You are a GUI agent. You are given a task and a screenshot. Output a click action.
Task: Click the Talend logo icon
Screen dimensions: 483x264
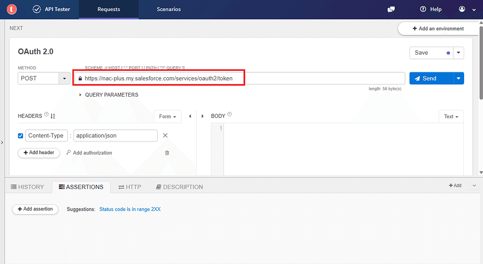[x=12, y=9]
